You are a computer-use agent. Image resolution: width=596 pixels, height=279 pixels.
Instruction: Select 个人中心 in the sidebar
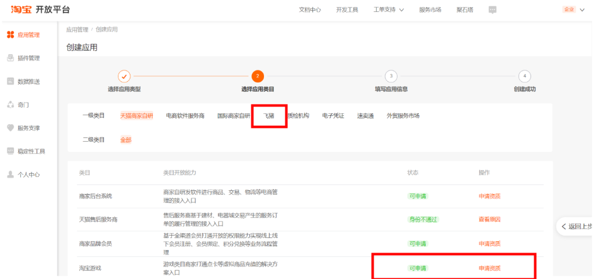[28, 174]
